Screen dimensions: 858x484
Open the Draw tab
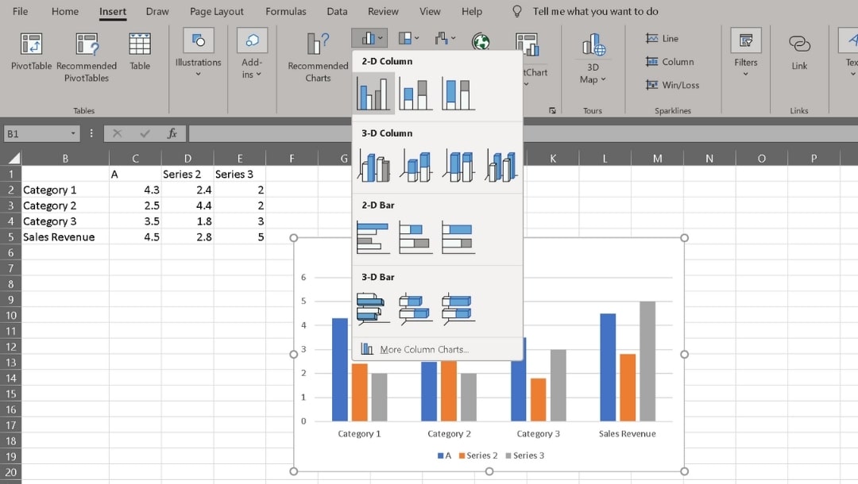(157, 11)
